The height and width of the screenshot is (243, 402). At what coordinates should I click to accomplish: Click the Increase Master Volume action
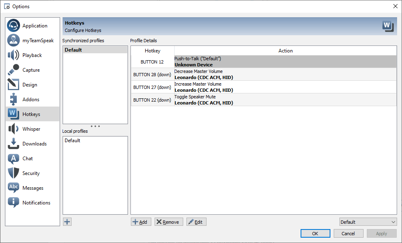click(x=285, y=87)
